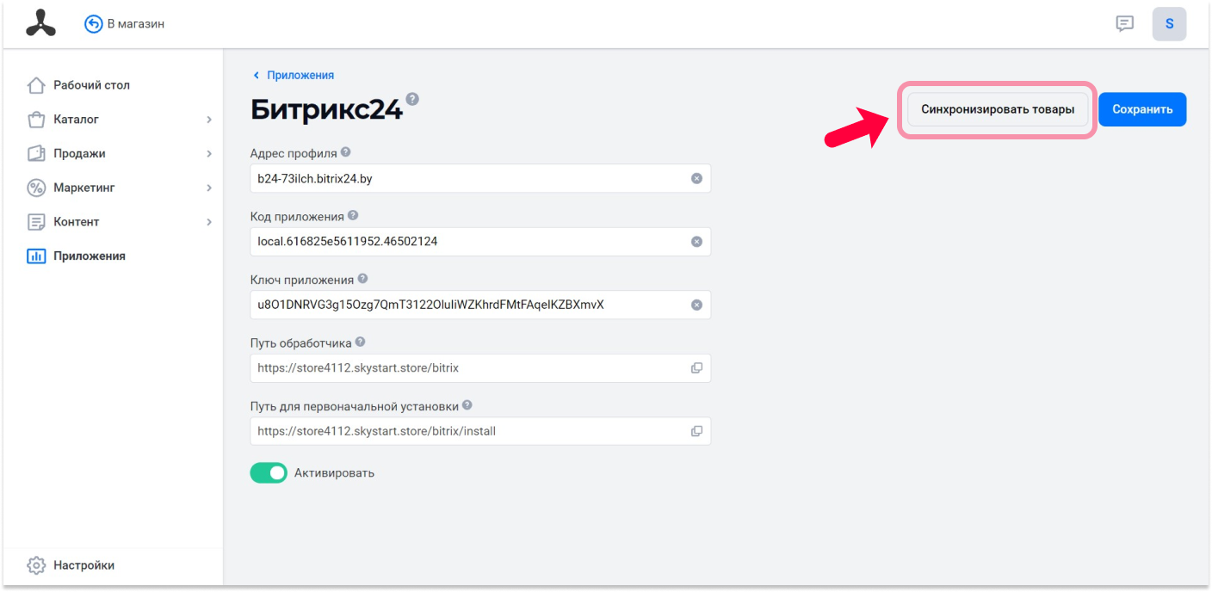Expand the Продажи submenu chevron

click(209, 153)
